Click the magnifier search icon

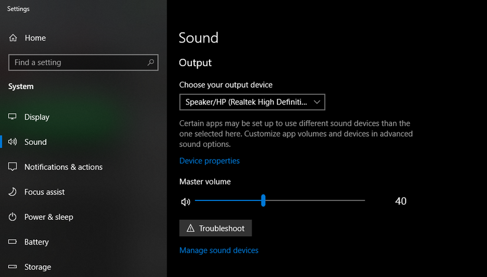point(151,62)
